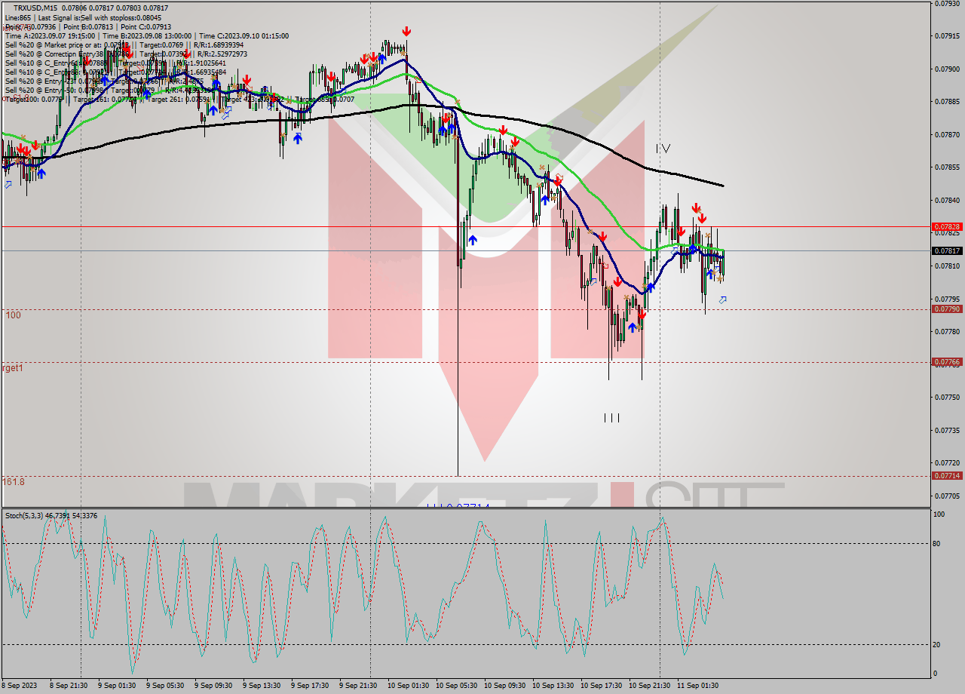The image size is (965, 694).
Task: Select the '10 Sep 17:30' time label
Action: pyautogui.click(x=601, y=686)
